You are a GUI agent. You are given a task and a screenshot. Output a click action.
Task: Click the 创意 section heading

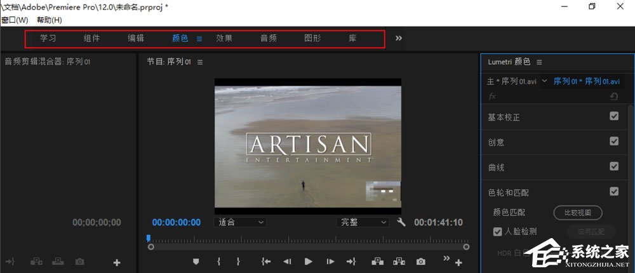coord(497,142)
